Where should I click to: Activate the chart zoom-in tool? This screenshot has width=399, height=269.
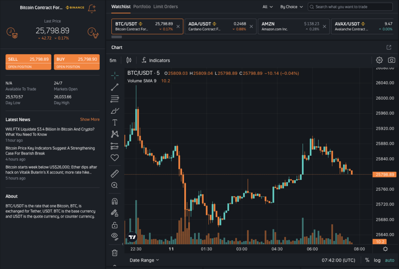pos(114,185)
